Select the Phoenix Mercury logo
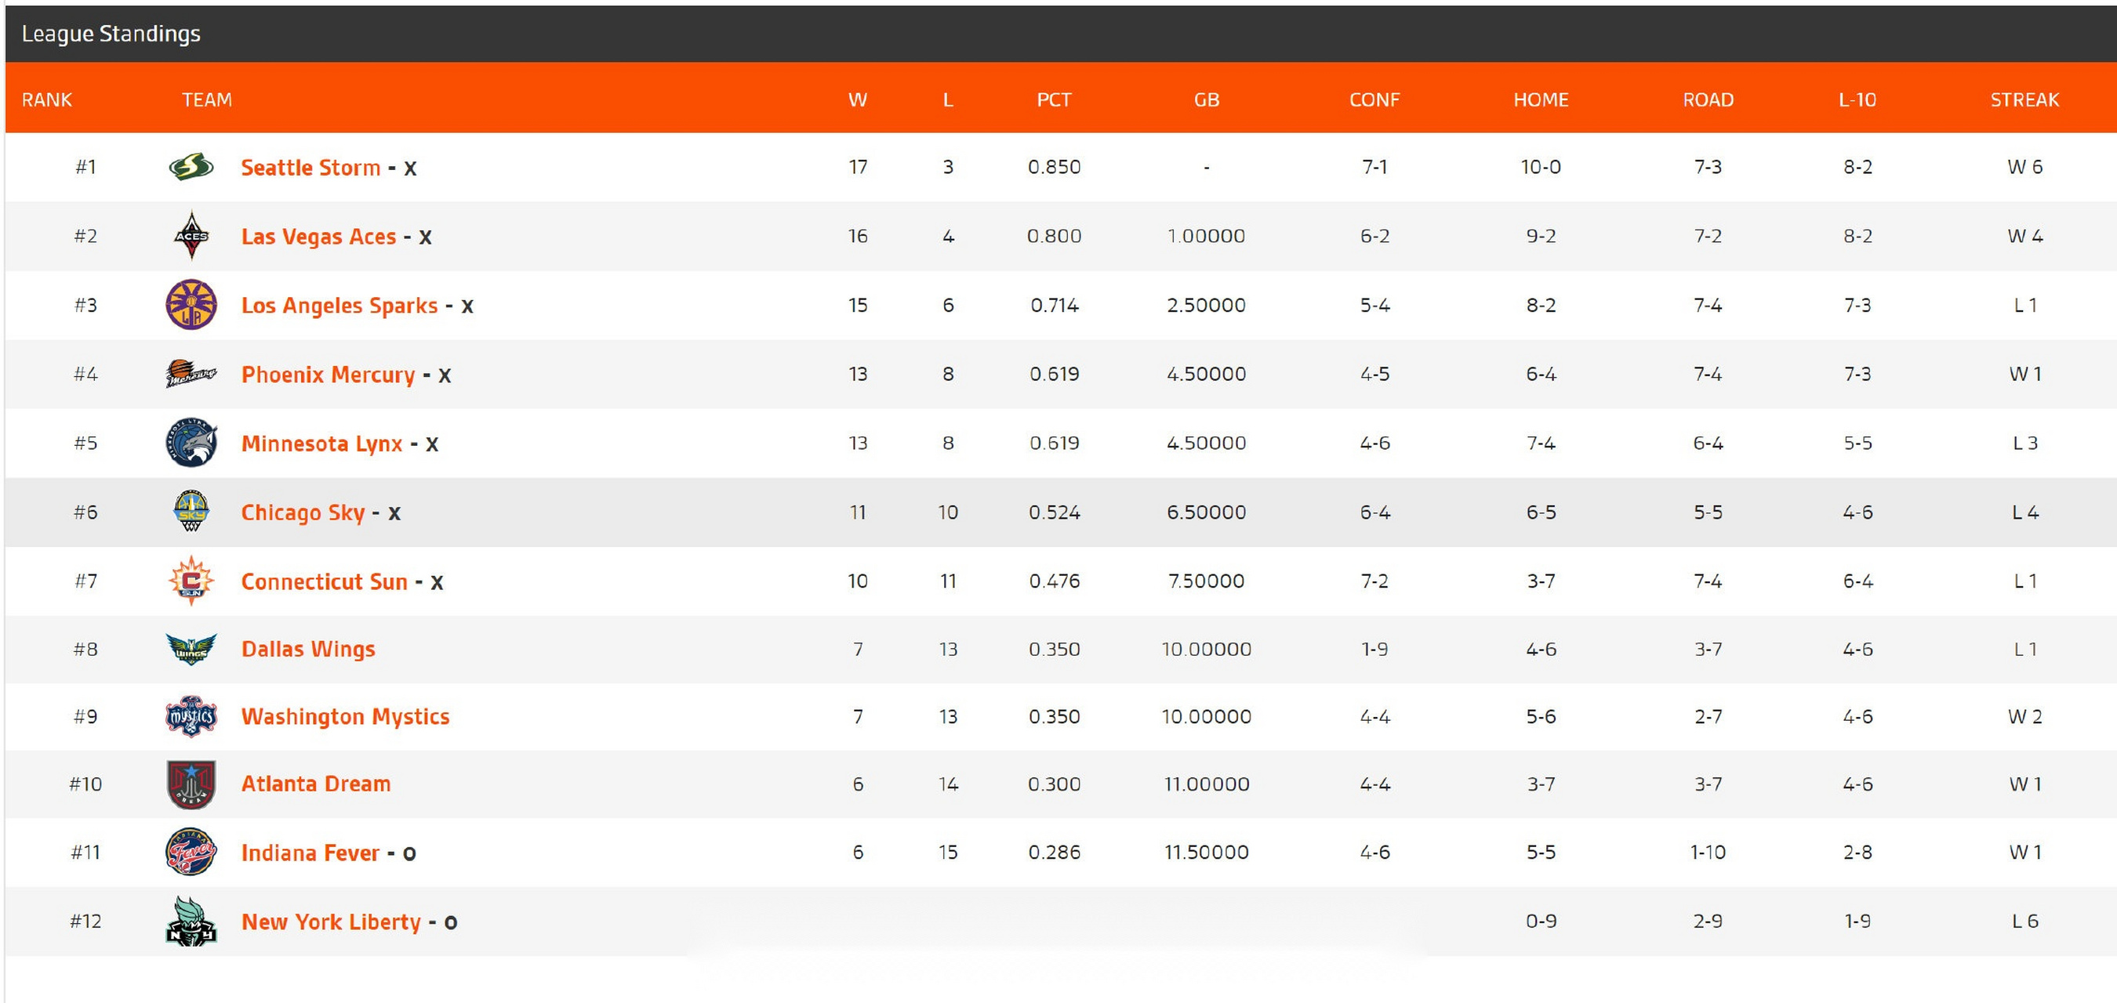Image resolution: width=2117 pixels, height=1003 pixels. point(191,374)
